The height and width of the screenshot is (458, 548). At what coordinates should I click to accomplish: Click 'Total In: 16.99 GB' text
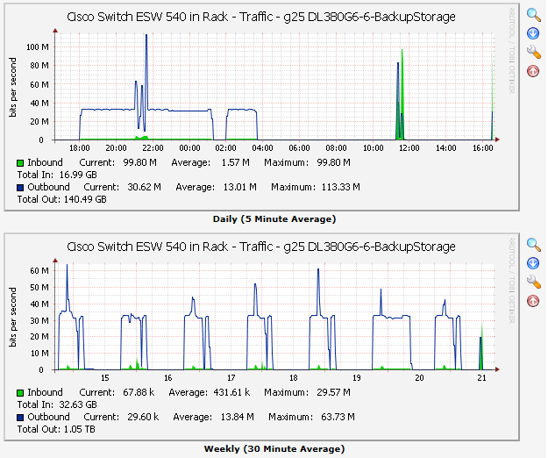point(57,175)
